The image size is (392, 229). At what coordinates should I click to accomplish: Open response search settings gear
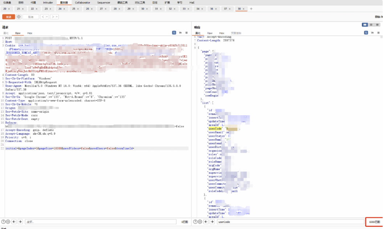pyautogui.click(x=200, y=222)
